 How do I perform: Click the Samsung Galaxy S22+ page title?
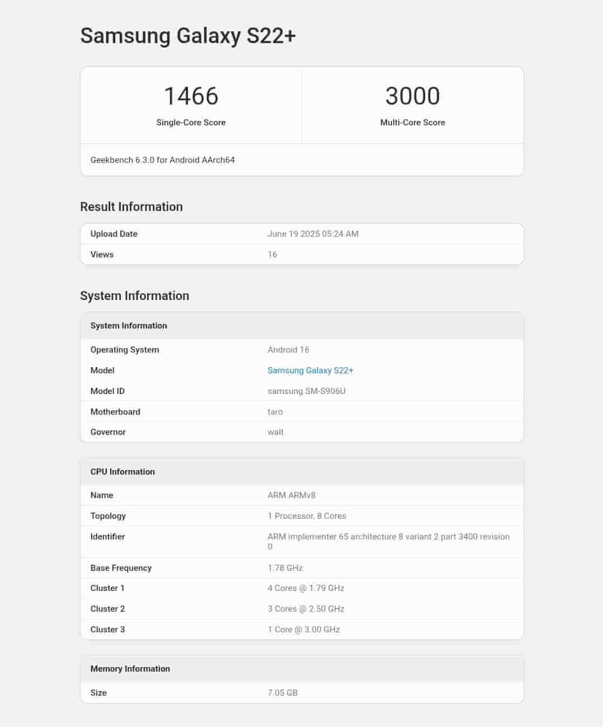[187, 36]
